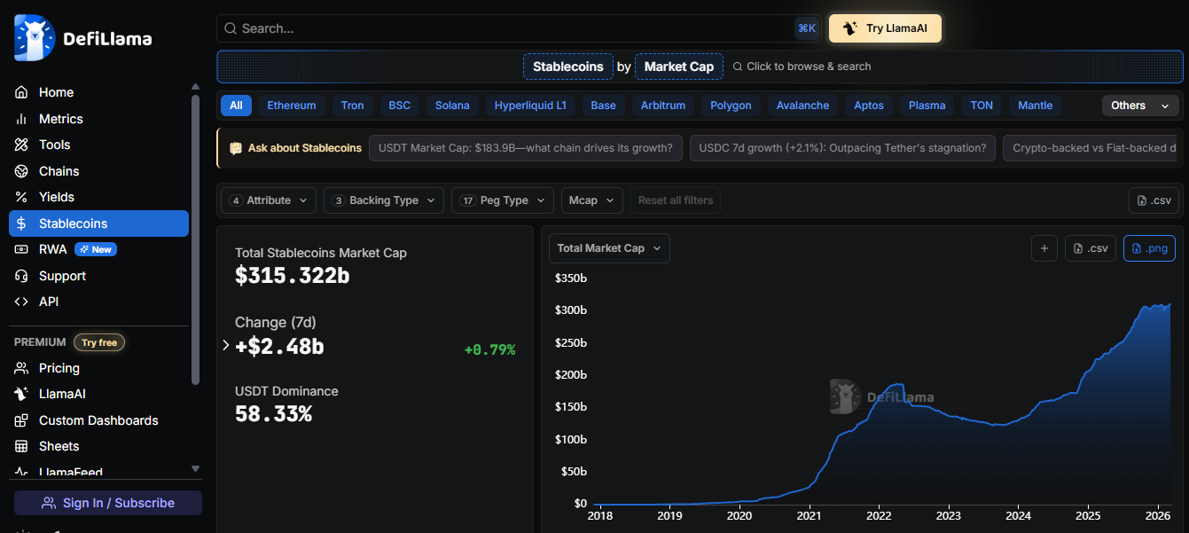Click the sidebar vertical scrollbar thumb
Viewport: 1189px width, 533px height.
(196, 239)
